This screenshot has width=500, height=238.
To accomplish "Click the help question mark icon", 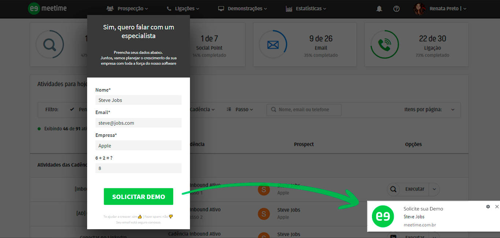I will click(x=396, y=9).
